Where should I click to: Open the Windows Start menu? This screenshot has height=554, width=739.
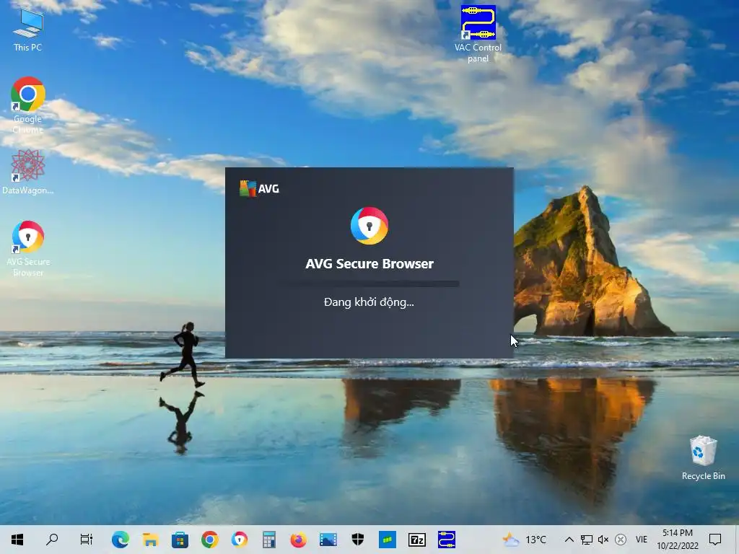[x=17, y=540]
